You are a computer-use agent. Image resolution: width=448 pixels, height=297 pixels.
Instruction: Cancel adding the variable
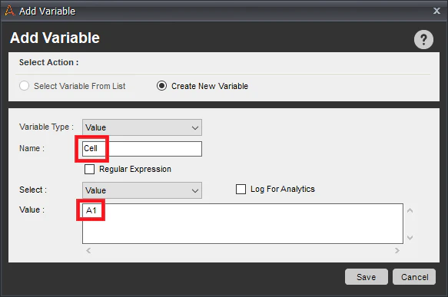414,277
